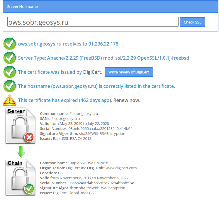The image size is (219, 201).
Task: Click the green checkmark beside hostname correctly listed
Action: tap(10, 86)
